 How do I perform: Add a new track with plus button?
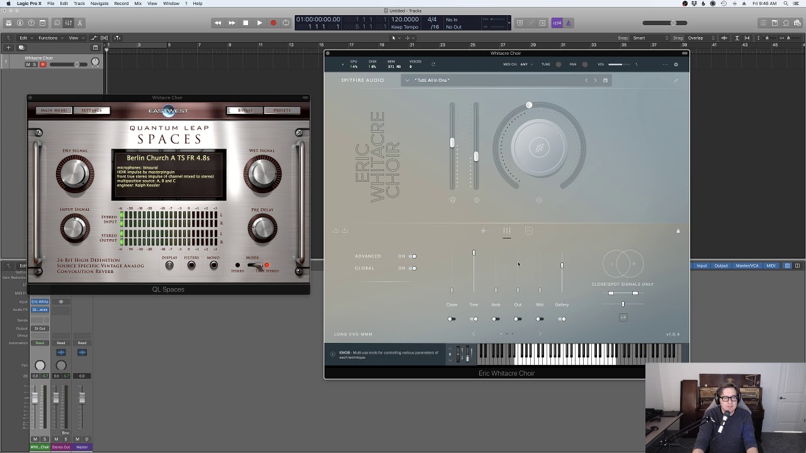(9, 47)
